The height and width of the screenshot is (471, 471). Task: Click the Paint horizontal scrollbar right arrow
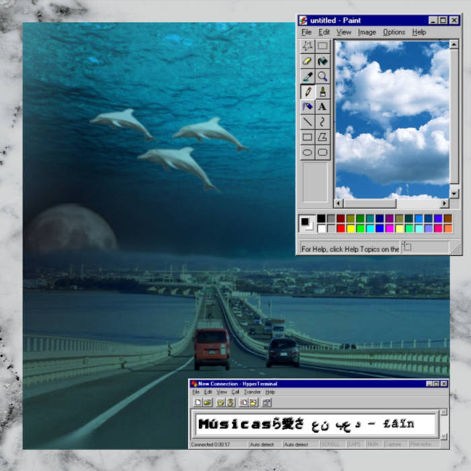[444, 203]
